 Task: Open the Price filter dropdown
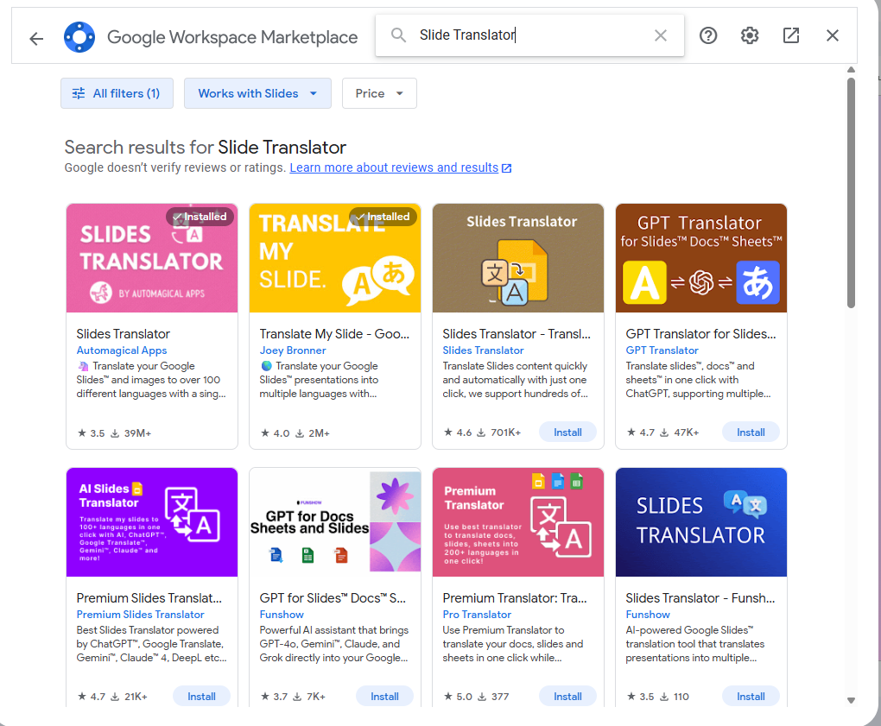click(x=378, y=92)
